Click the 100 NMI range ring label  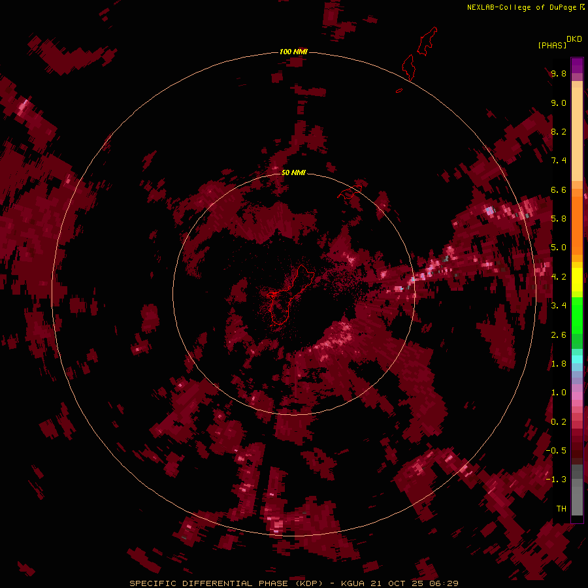(x=293, y=52)
